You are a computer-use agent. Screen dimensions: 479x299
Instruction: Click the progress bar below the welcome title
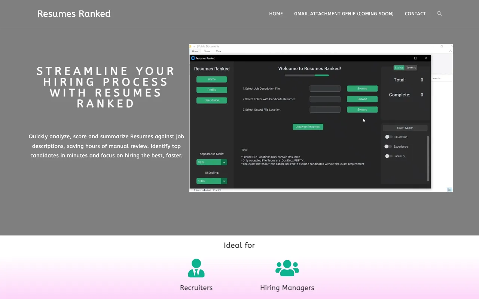[x=307, y=75]
